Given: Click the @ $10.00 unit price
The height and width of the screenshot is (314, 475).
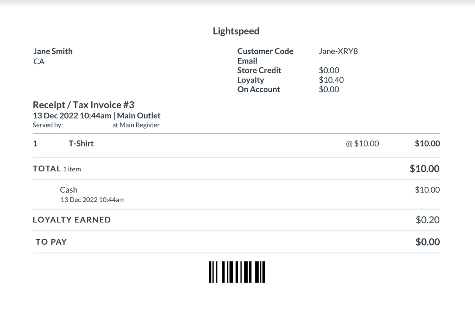Looking at the screenshot, I should pyautogui.click(x=362, y=144).
